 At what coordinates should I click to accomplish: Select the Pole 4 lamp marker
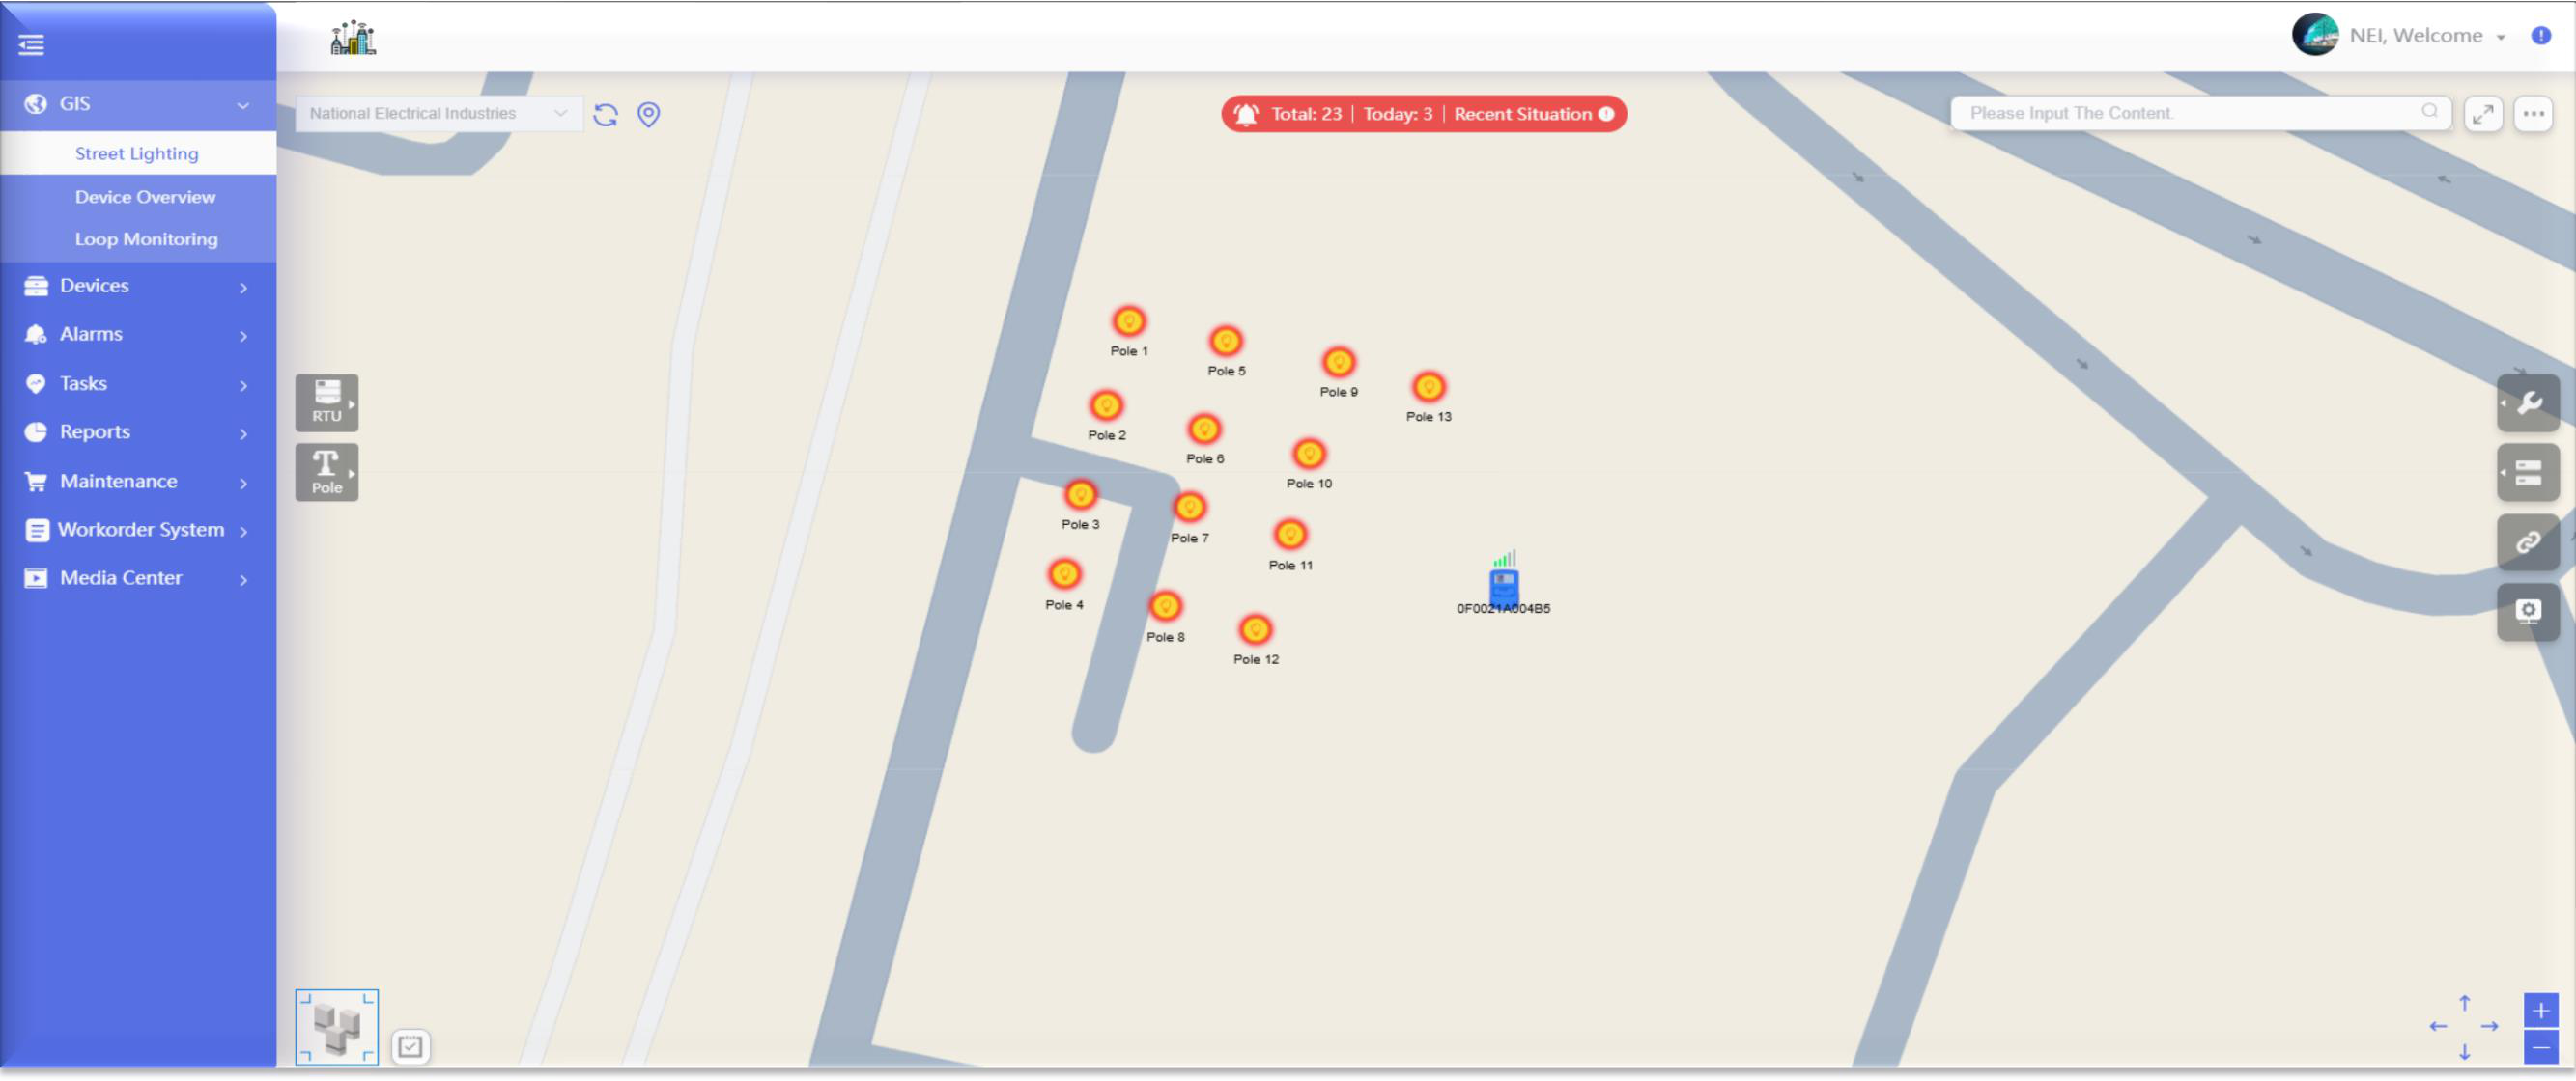click(1064, 574)
